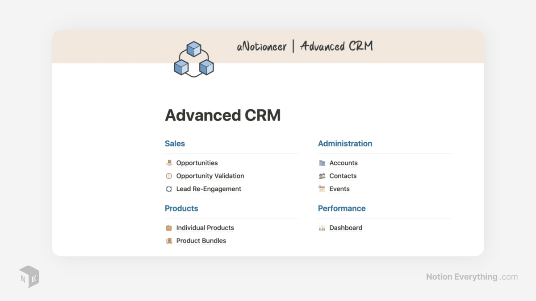
Task: Click the people icon next to Contacts
Action: point(322,176)
